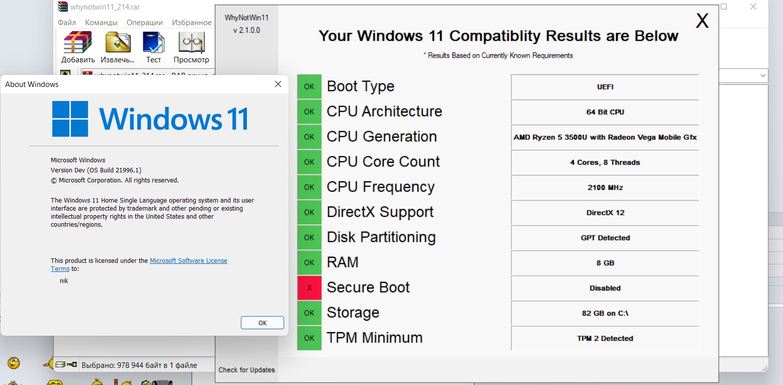Viewport: 783px width, 385px height.
Task: Click the TPM Minimum label
Action: pos(375,337)
